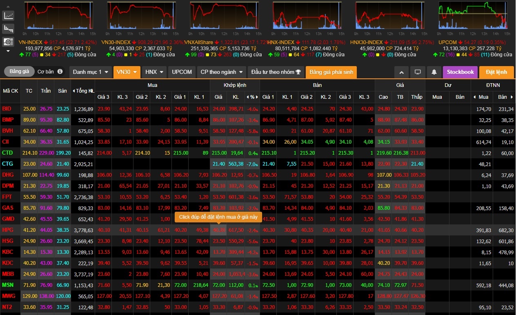
Task: Click the Đặt lệnh button
Action: point(496,72)
